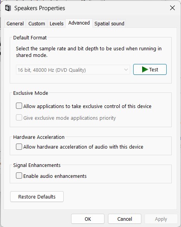Viewport: 181px width, 227px height.
Task: Click the 'Exclusive Mode' group label
Action: tap(31, 93)
